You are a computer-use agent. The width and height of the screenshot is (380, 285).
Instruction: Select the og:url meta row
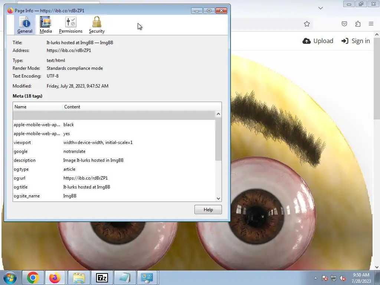tap(114, 178)
